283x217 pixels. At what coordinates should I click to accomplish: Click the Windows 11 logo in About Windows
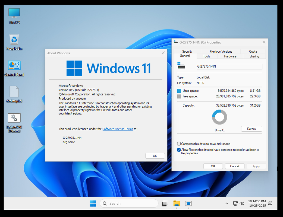pyautogui.click(x=109, y=68)
